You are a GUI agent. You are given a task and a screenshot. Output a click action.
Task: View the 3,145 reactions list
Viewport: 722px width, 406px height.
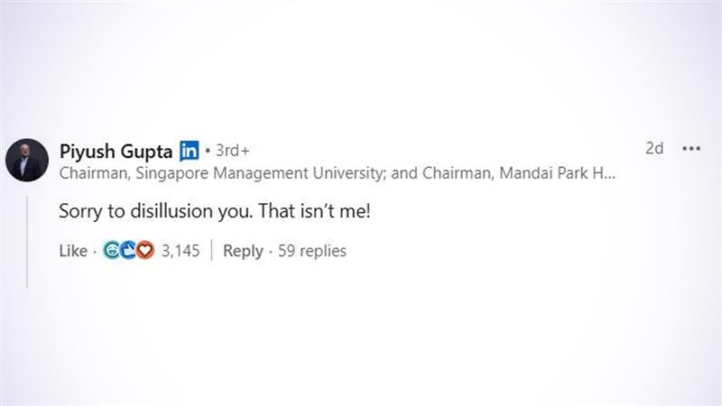(x=180, y=251)
